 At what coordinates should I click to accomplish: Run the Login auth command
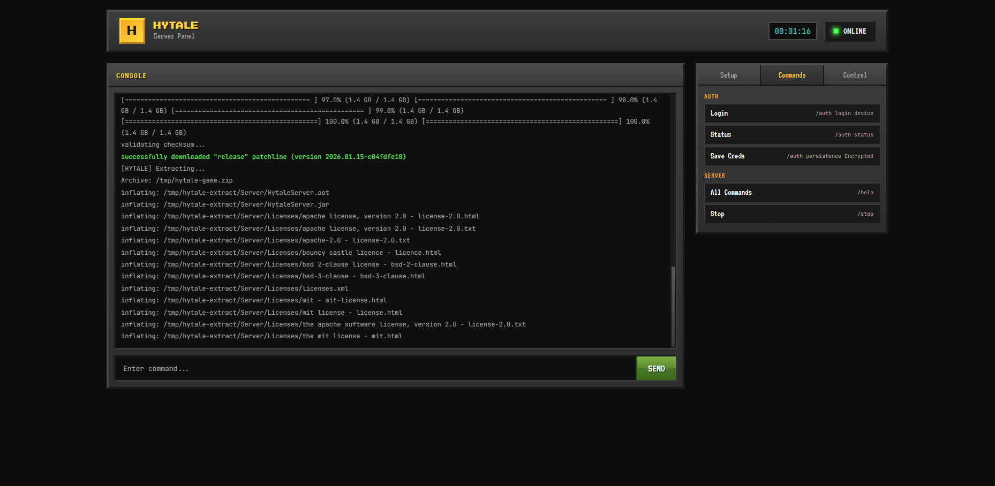pyautogui.click(x=792, y=113)
